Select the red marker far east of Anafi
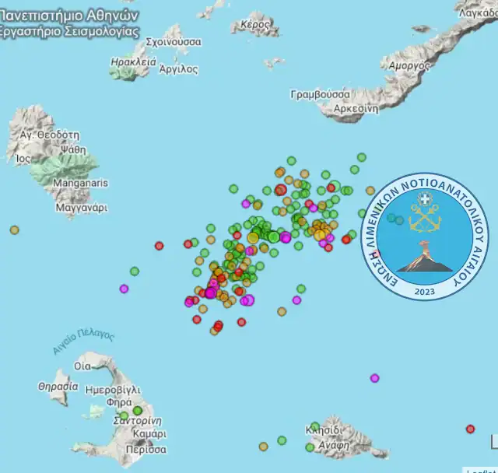The image size is (498, 473). [x=470, y=429]
